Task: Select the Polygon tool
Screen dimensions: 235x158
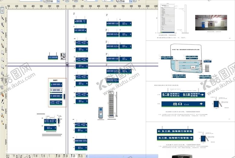Action: (x=2, y=66)
